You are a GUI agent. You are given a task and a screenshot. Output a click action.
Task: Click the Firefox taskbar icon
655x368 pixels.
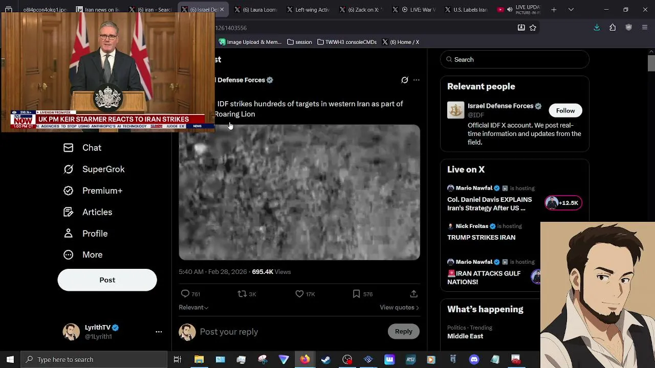pos(304,359)
